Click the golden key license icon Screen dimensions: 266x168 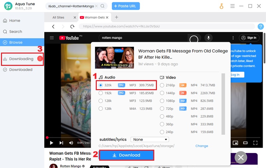pos(221,6)
